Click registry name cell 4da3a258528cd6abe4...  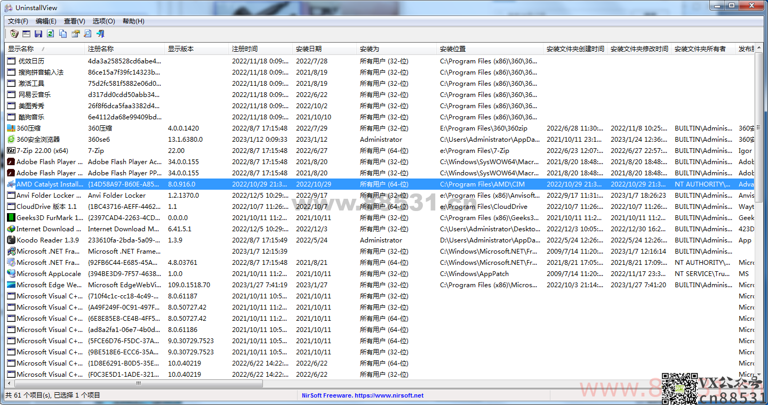[x=124, y=61]
